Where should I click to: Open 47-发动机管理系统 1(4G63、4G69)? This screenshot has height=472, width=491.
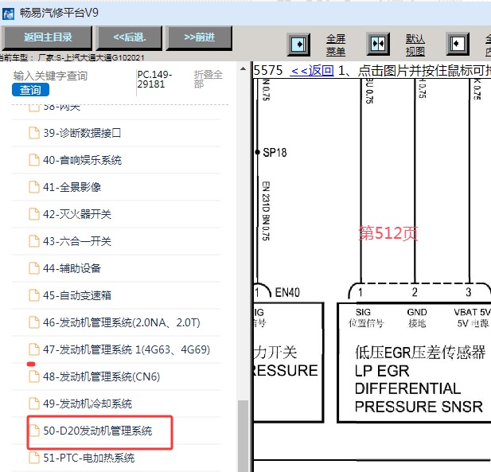(x=127, y=349)
